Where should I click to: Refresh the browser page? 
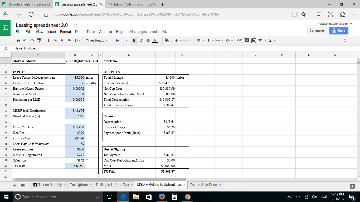(31, 14)
